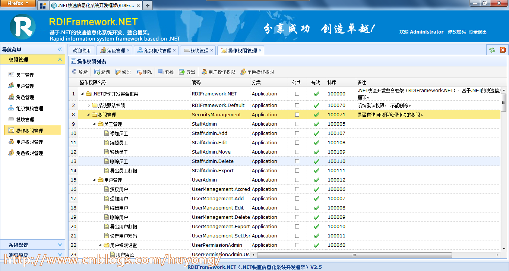The width and height of the screenshot is (509, 271).
Task: Click the green refresh tabs icon
Action: click(x=492, y=50)
